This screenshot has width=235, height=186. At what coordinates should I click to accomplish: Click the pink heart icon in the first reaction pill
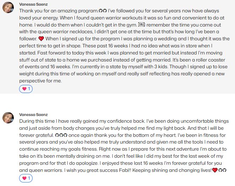[x=24, y=89]
